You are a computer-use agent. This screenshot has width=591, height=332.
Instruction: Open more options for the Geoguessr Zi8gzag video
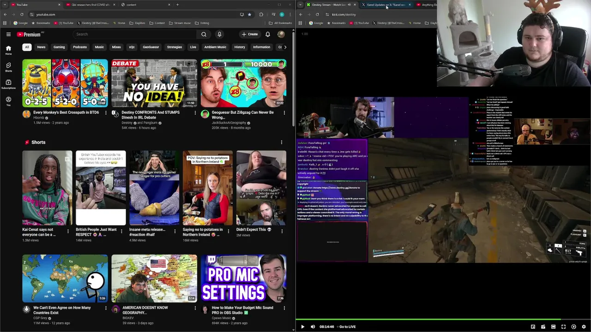click(x=284, y=113)
